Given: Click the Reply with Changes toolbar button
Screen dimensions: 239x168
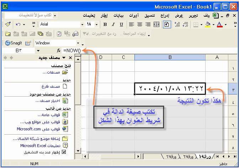Looking at the screenshot, I should pyautogui.click(x=99, y=34).
